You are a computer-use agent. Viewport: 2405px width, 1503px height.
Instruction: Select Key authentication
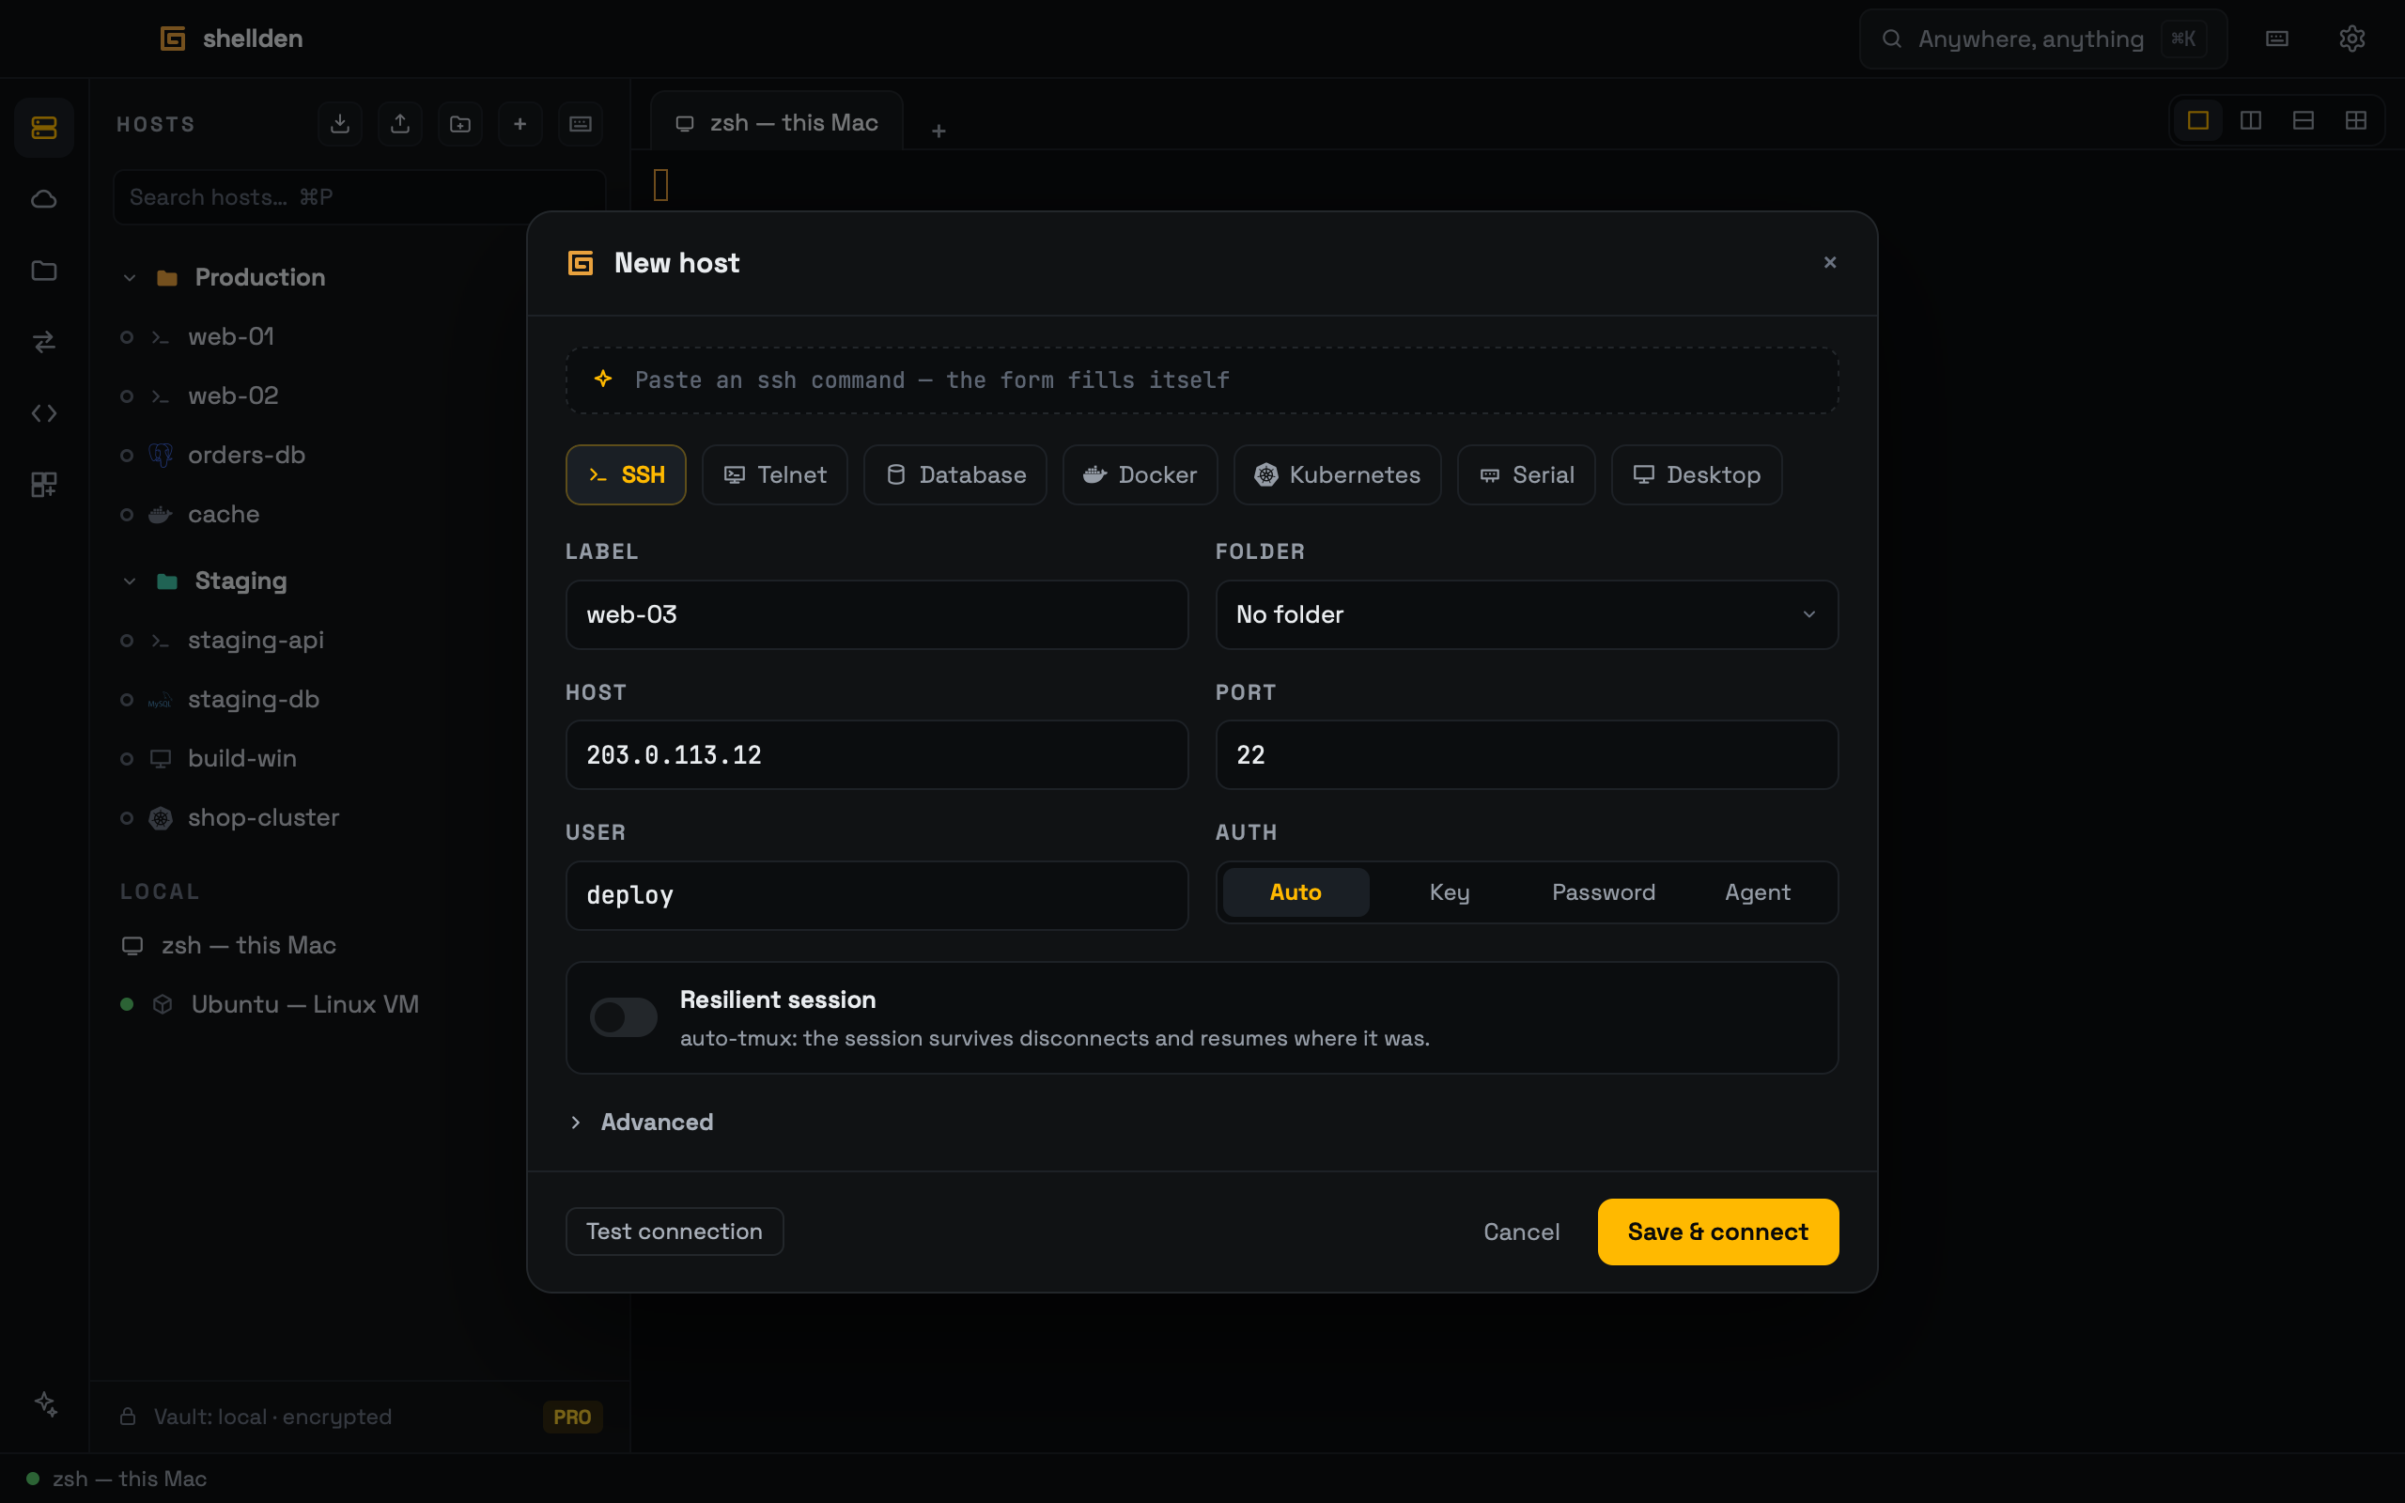1450,891
